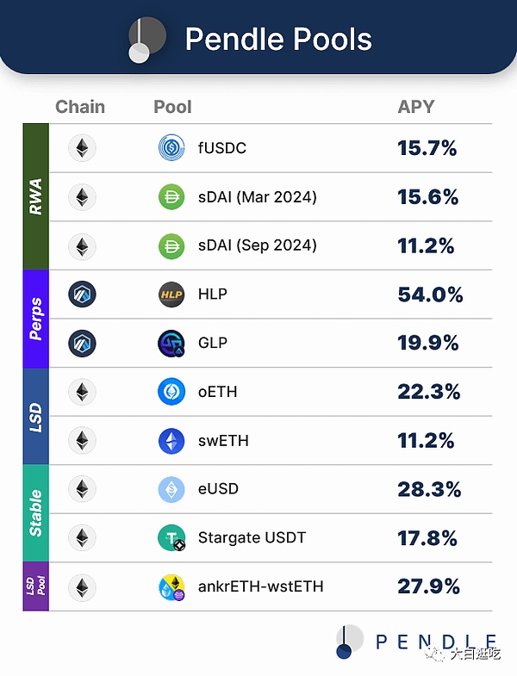Image resolution: width=517 pixels, height=676 pixels.
Task: Click the Stargate USDT token icon
Action: (172, 538)
